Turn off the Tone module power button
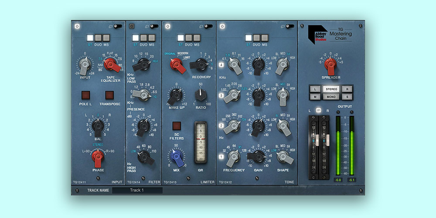 tap(222, 27)
